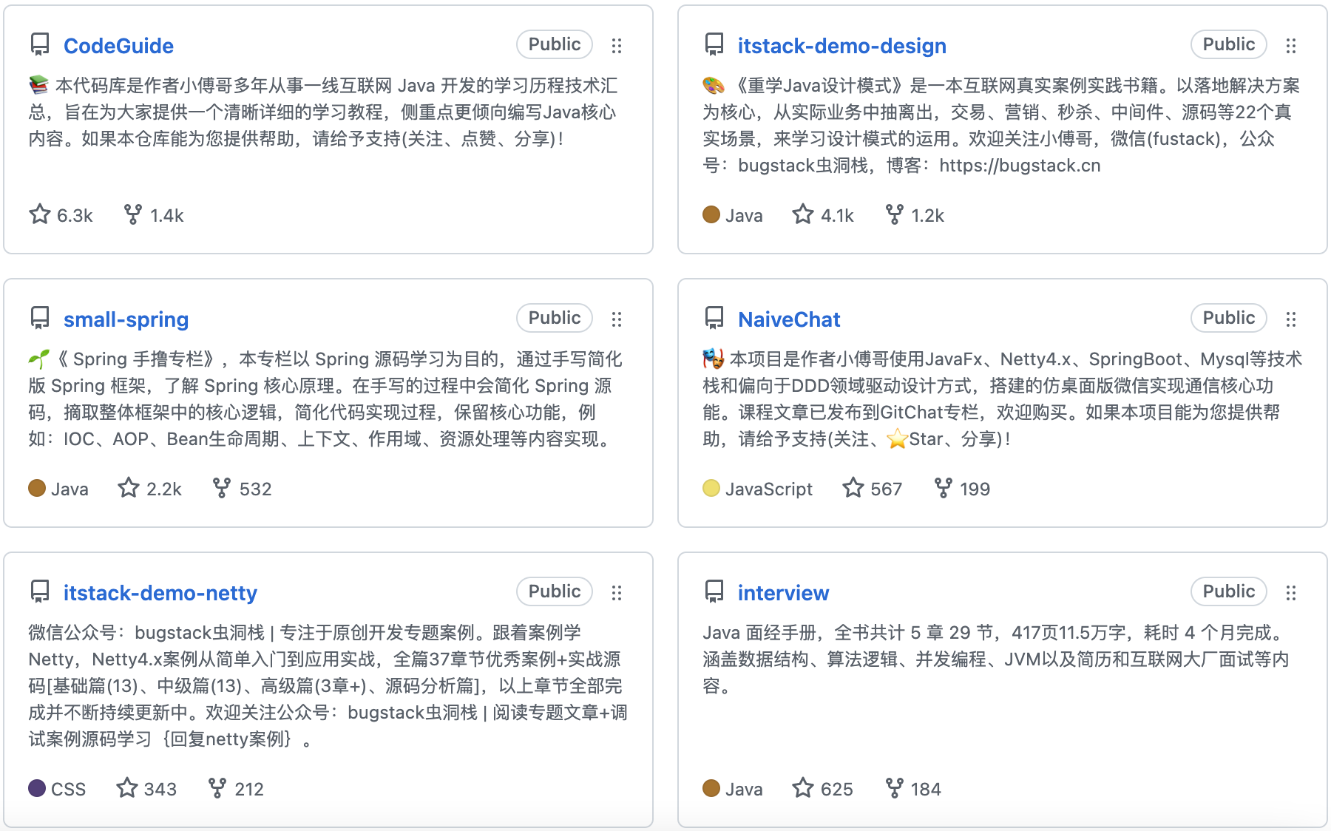Screen dimensions: 1331x831
Task: Open the itstack-demo-design repository
Action: tap(842, 45)
